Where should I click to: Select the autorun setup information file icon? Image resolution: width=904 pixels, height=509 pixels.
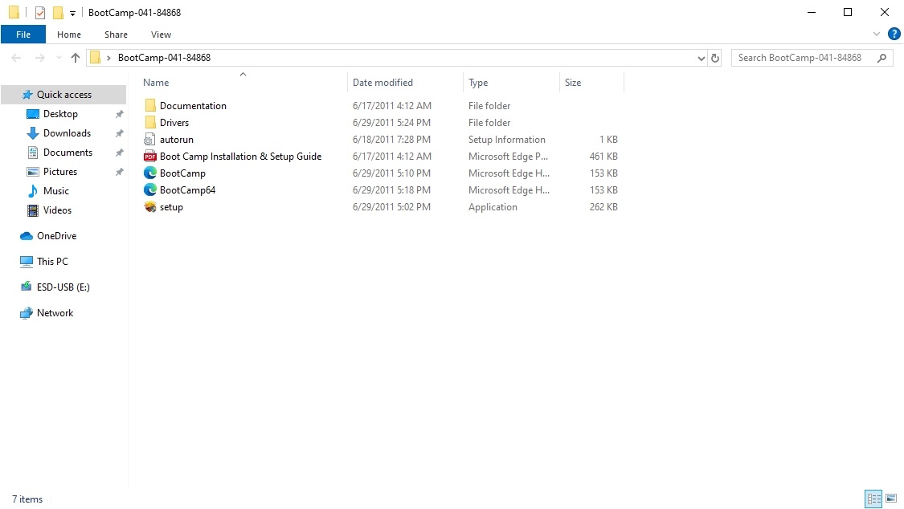point(150,140)
